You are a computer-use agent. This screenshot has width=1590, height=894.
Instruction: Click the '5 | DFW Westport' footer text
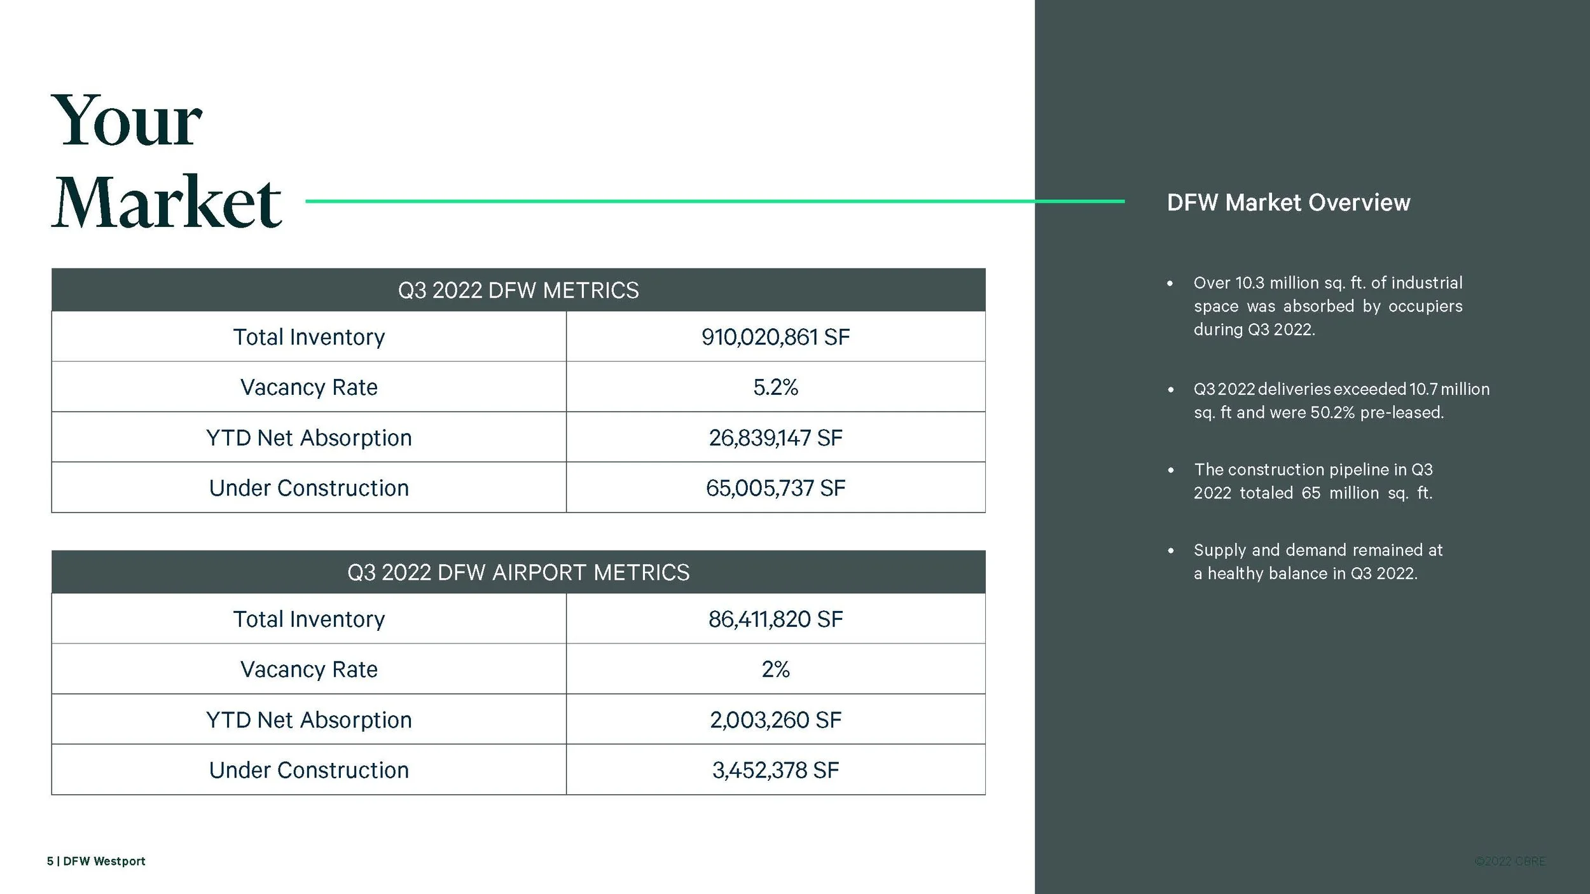96,862
